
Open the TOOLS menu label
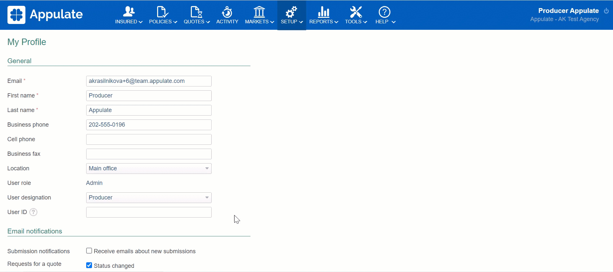pyautogui.click(x=353, y=22)
